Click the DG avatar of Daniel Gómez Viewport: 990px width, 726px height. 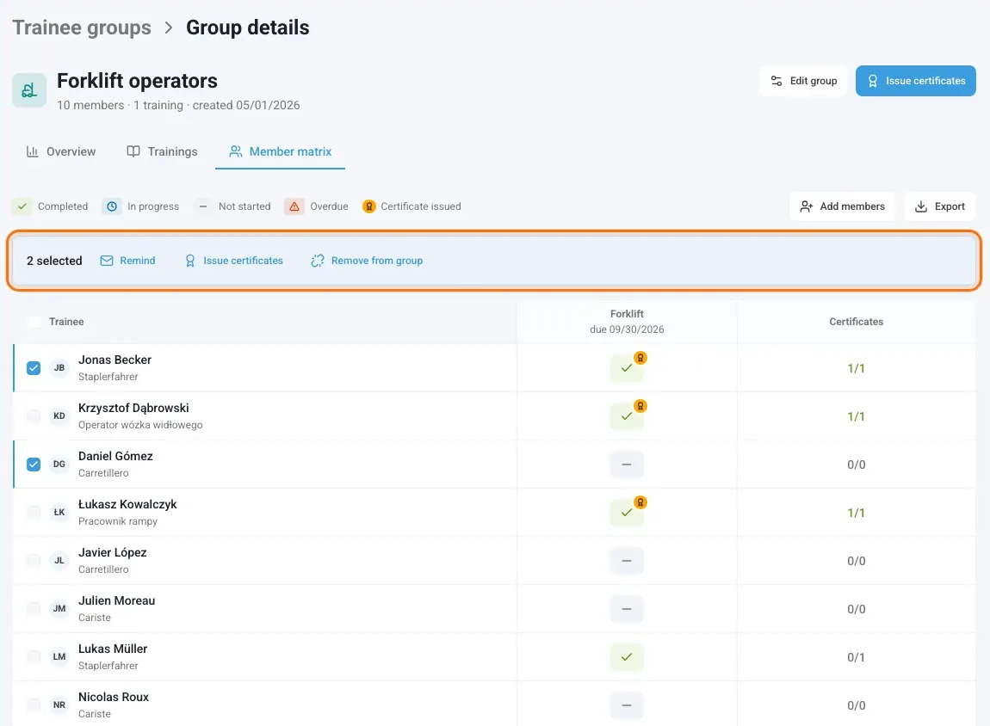click(59, 465)
